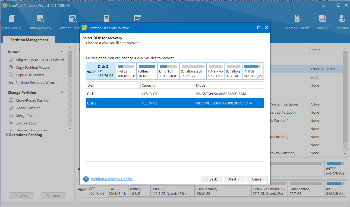Open Data Recovery tool in toolbar
Viewport: 350px width, 207px height.
coord(40,22)
